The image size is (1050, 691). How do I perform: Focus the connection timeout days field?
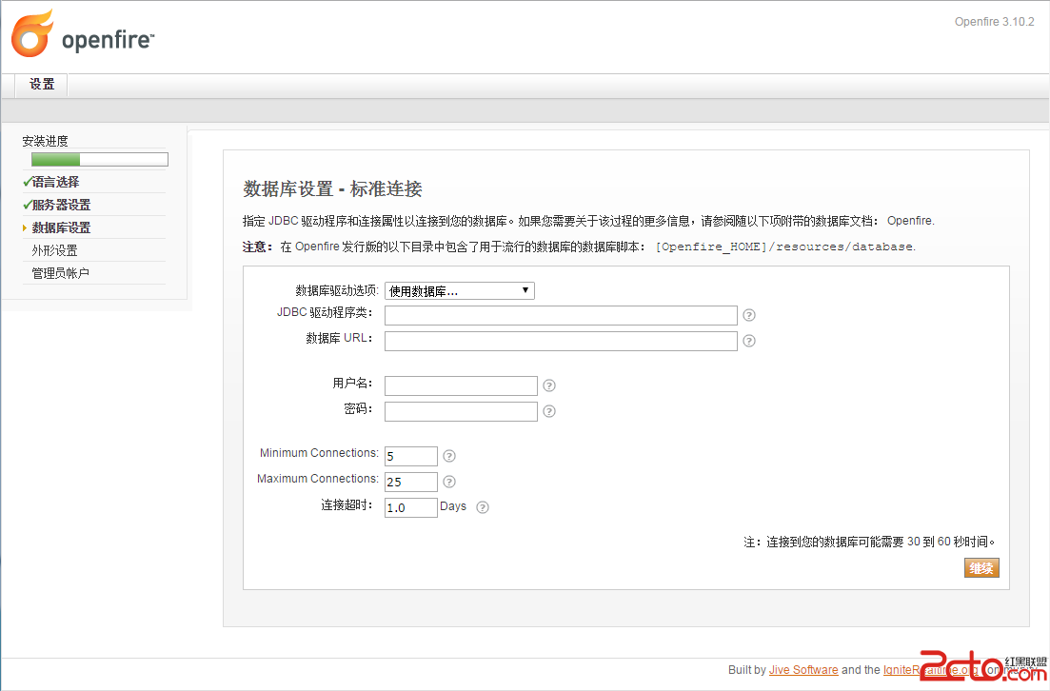click(411, 507)
